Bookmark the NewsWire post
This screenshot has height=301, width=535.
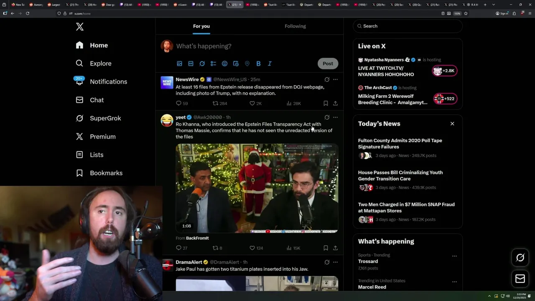coord(326,103)
